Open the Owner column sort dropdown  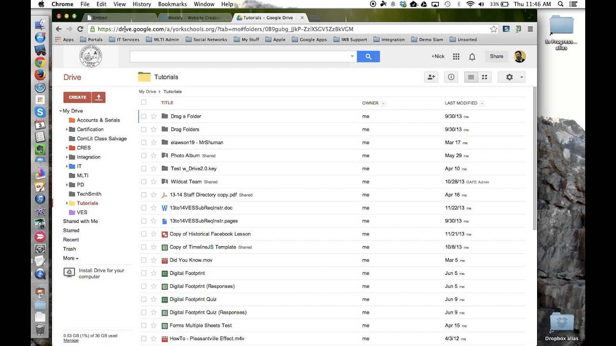pyautogui.click(x=384, y=103)
